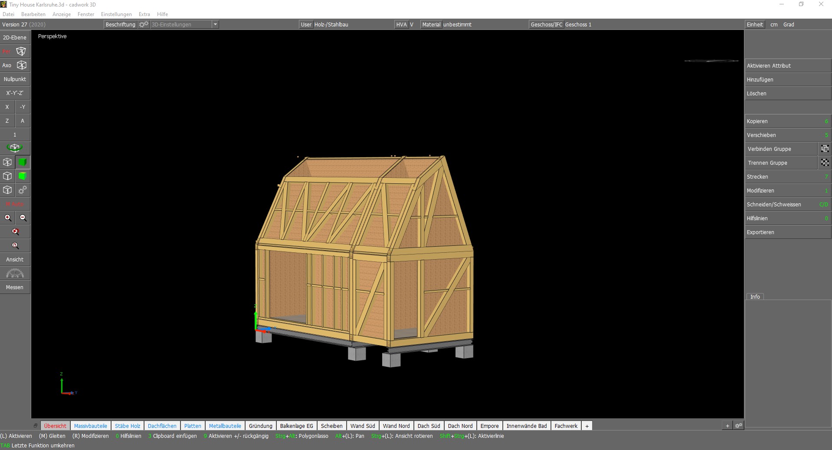This screenshot has width=832, height=450.
Task: Click the Messen button
Action: coord(15,287)
